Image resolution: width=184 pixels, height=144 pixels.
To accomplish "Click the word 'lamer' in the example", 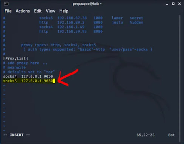I will (117, 18).
